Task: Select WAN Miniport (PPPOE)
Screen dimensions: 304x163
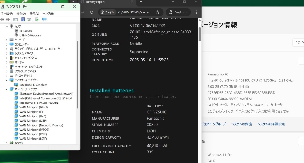Action: 34,130
